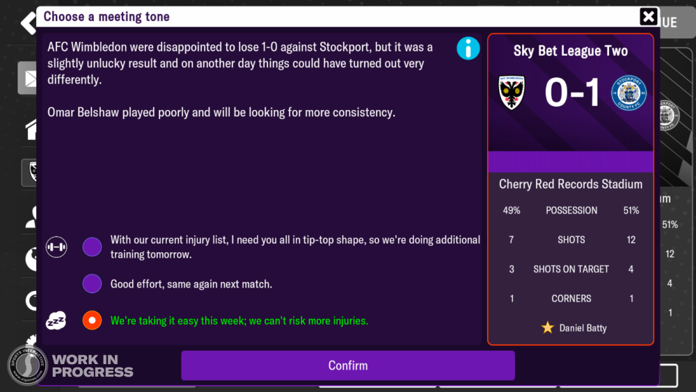This screenshot has width=696, height=392.
Task: Close the meeting tone dialog
Action: coord(649,17)
